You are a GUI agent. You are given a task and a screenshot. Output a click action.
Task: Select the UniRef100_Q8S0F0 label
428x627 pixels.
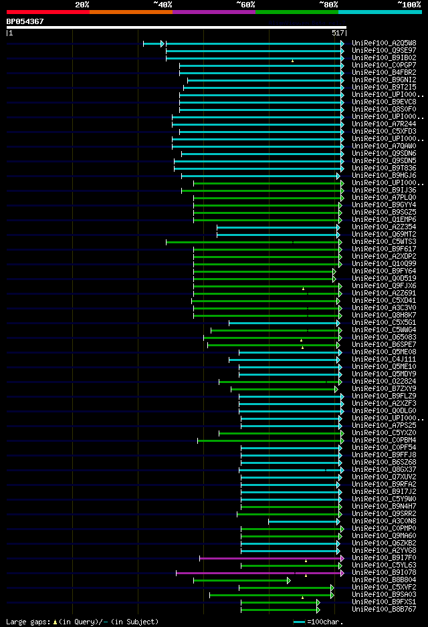[384, 109]
